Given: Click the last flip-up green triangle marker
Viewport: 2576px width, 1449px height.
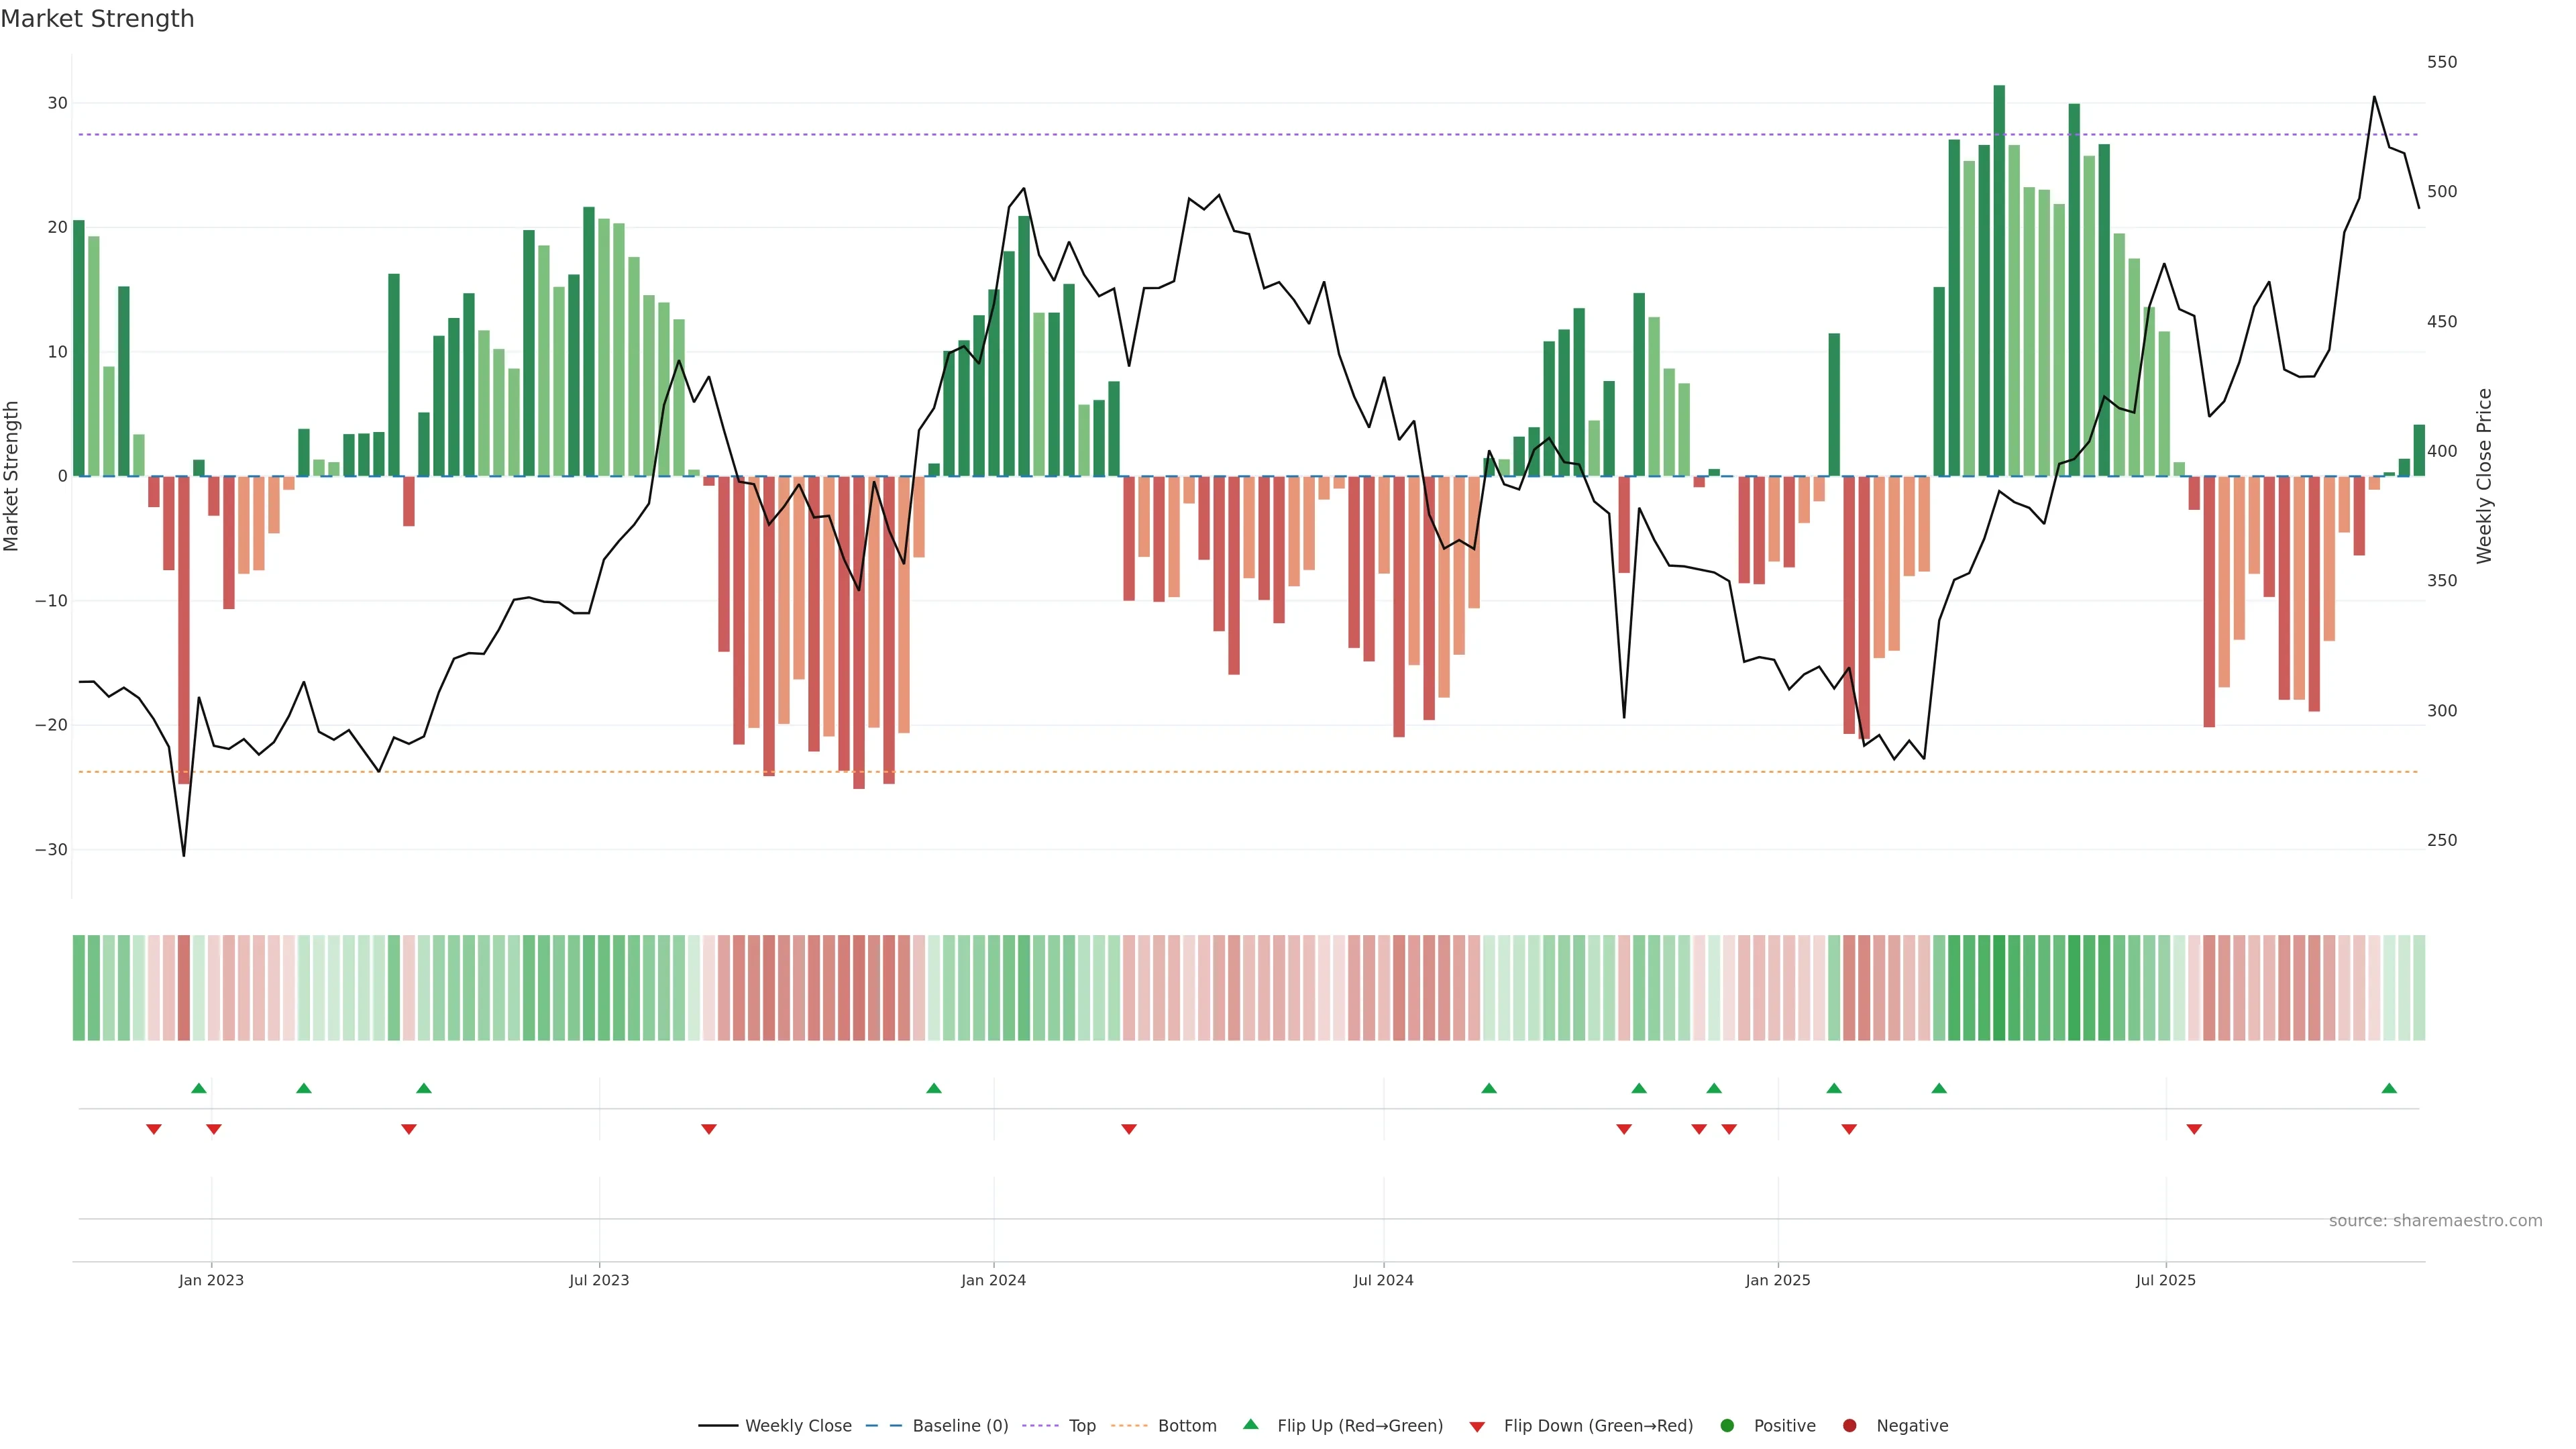Looking at the screenshot, I should pos(2389,1088).
